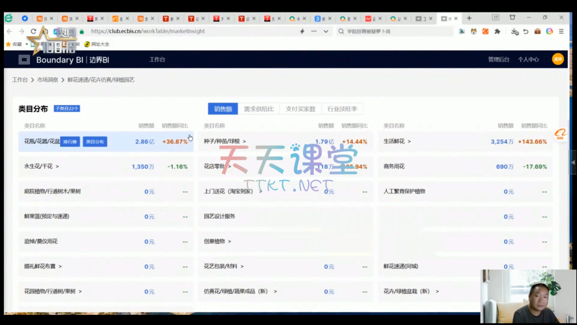Click the browser reload icon

[34, 32]
